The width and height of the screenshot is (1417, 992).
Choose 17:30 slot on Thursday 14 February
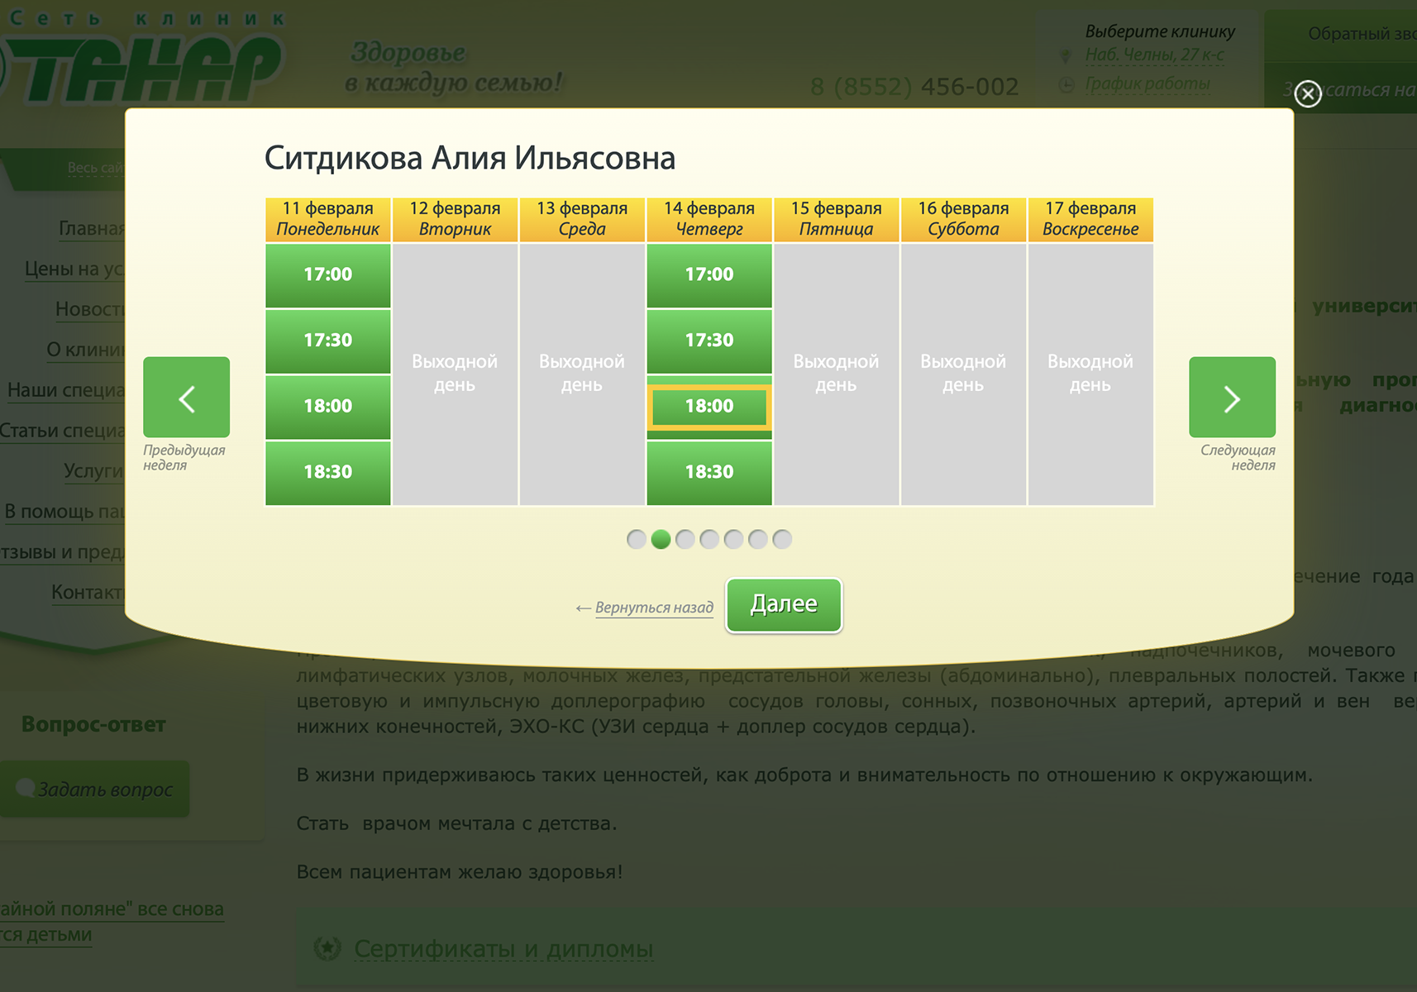(x=708, y=341)
